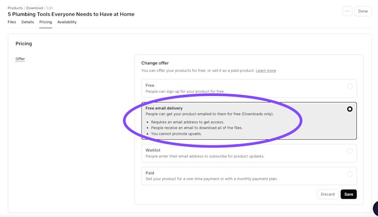The width and height of the screenshot is (378, 217).
Task: Go to Products in the breadcrumb
Action: 15,8
